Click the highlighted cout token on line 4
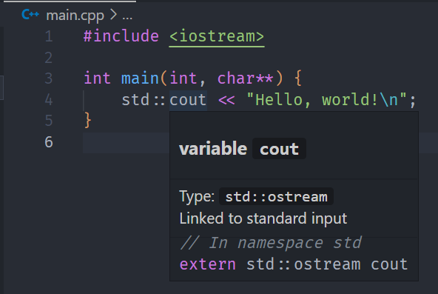Viewport: 438px width, 294px height. tap(188, 100)
